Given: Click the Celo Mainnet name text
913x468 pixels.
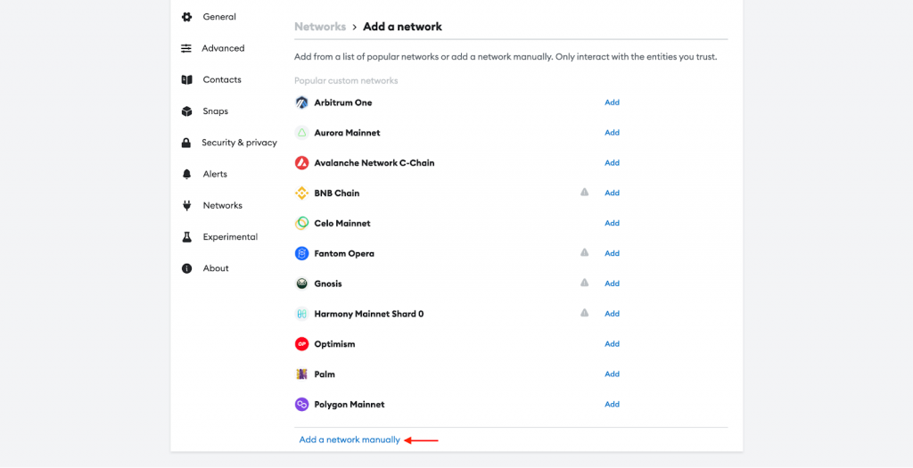Looking at the screenshot, I should click(342, 224).
